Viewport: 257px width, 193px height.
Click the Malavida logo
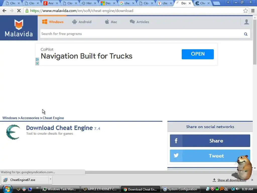(x=19, y=28)
